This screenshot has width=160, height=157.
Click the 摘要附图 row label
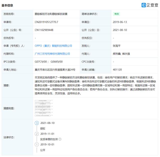[9, 108]
